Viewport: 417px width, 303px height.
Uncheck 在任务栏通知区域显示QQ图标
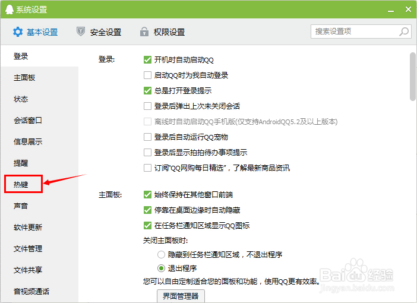click(x=147, y=226)
